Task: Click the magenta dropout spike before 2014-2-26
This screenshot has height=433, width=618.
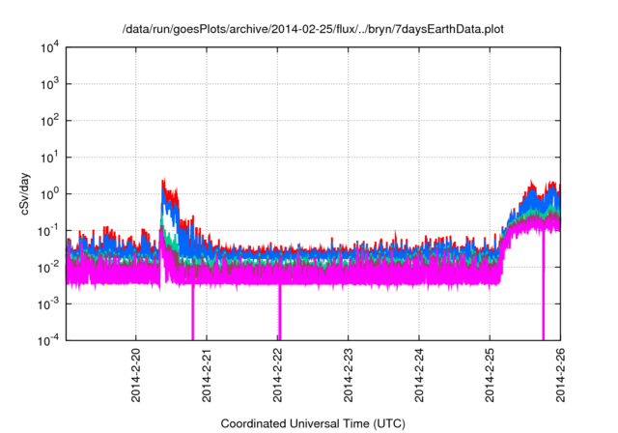Action: tap(543, 286)
